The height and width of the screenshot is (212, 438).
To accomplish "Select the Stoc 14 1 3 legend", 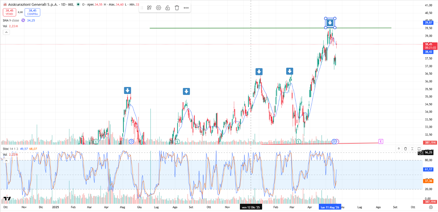I will 10,149.
